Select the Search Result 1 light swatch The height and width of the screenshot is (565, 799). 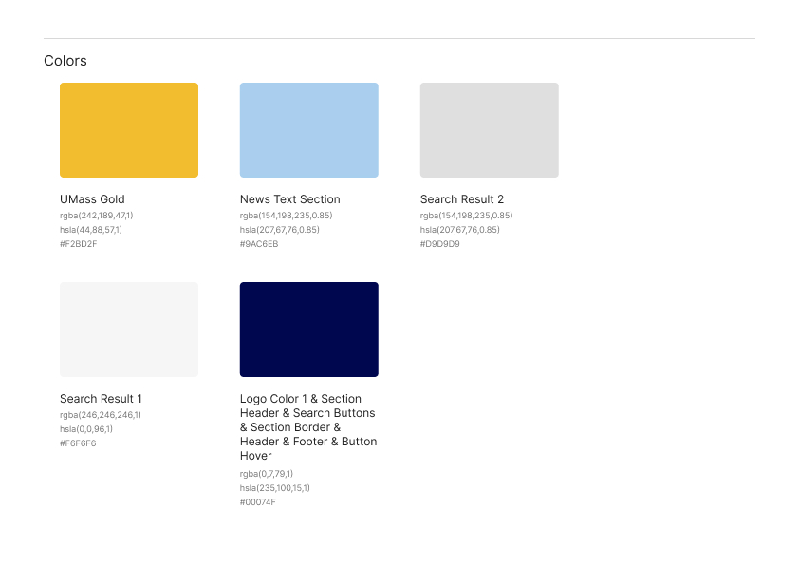(129, 330)
